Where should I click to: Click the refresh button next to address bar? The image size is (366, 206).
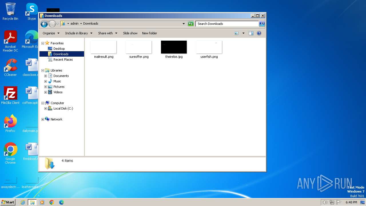191,24
